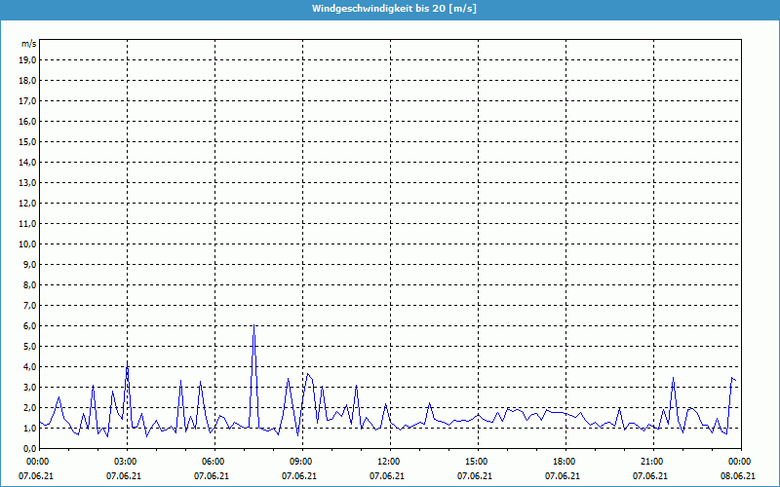
Task: Click the 3.5 m/s peak after 21:00
Action: click(673, 378)
